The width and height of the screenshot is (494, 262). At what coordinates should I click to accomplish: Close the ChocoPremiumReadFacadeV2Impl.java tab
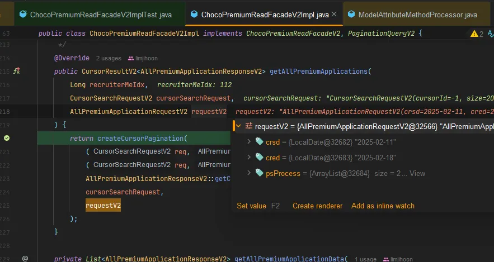click(334, 14)
